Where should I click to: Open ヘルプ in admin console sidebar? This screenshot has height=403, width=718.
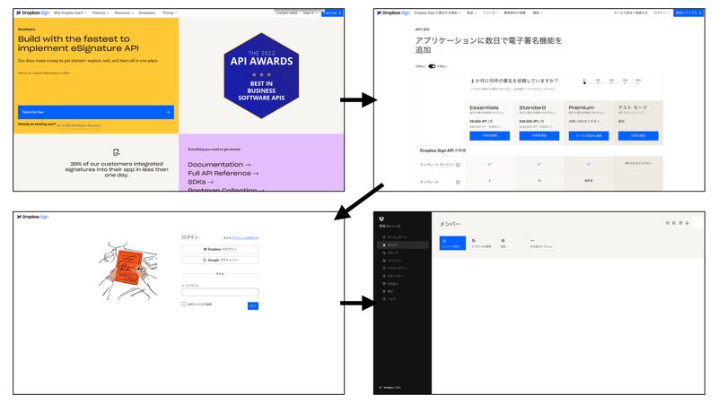point(390,299)
